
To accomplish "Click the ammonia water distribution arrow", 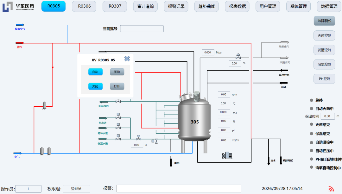I will [x=284, y=70].
